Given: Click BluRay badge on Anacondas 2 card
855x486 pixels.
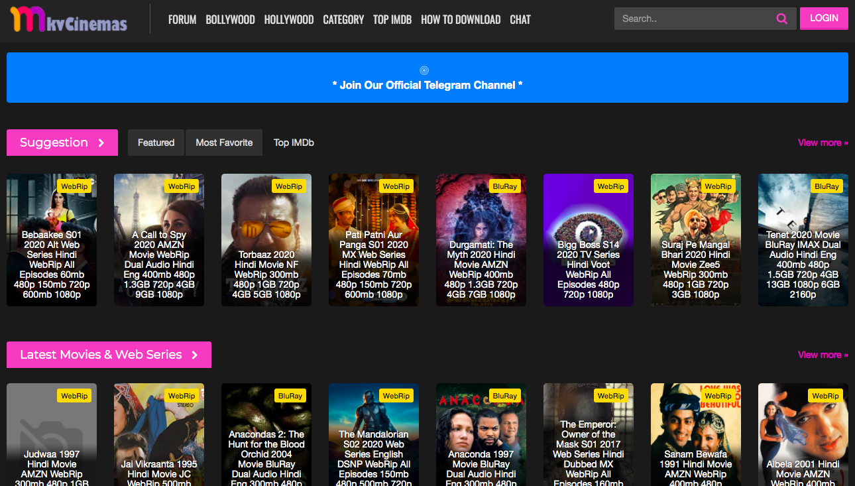Looking at the screenshot, I should (290, 396).
